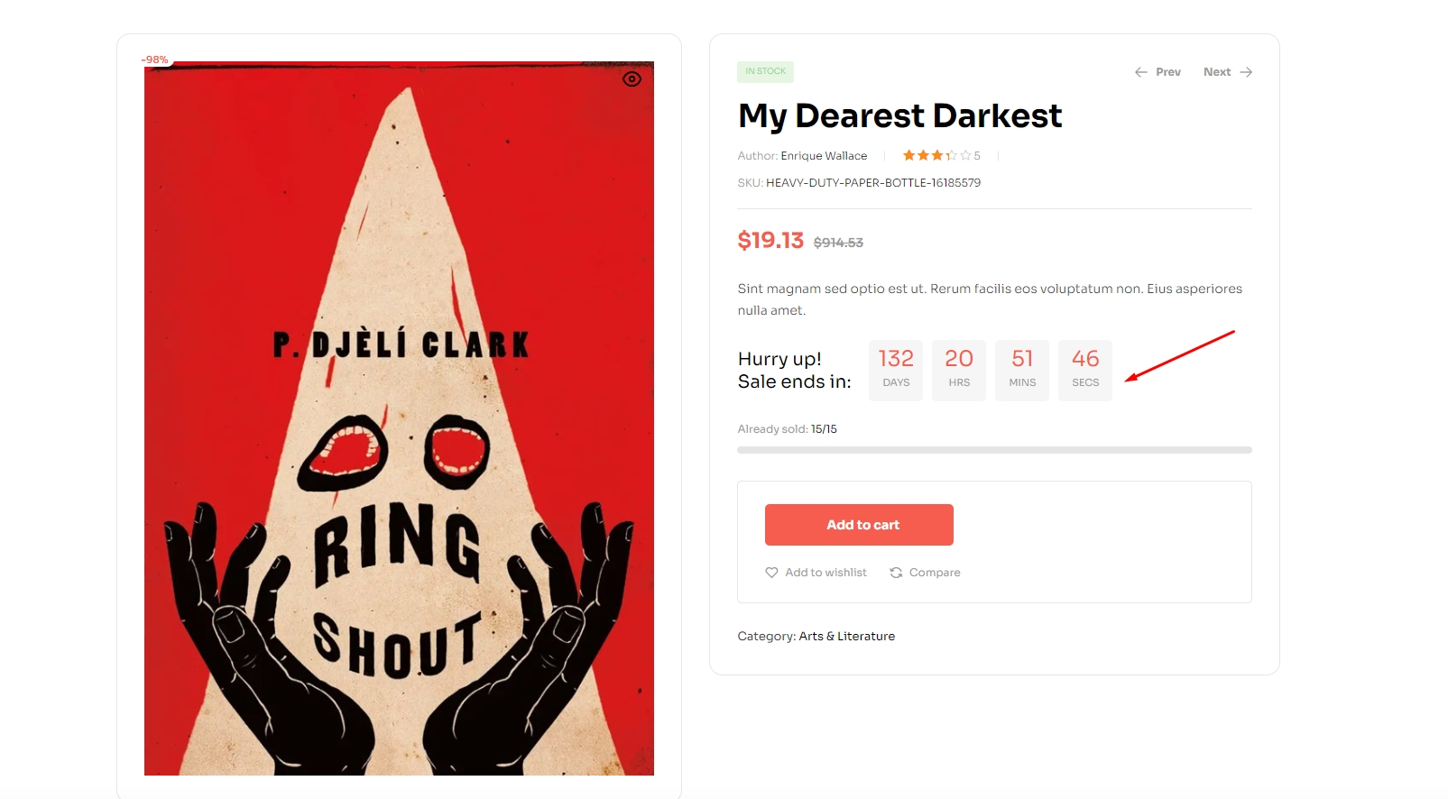Go to the Next product link
Screen dimensions: 1448x799
(1217, 72)
